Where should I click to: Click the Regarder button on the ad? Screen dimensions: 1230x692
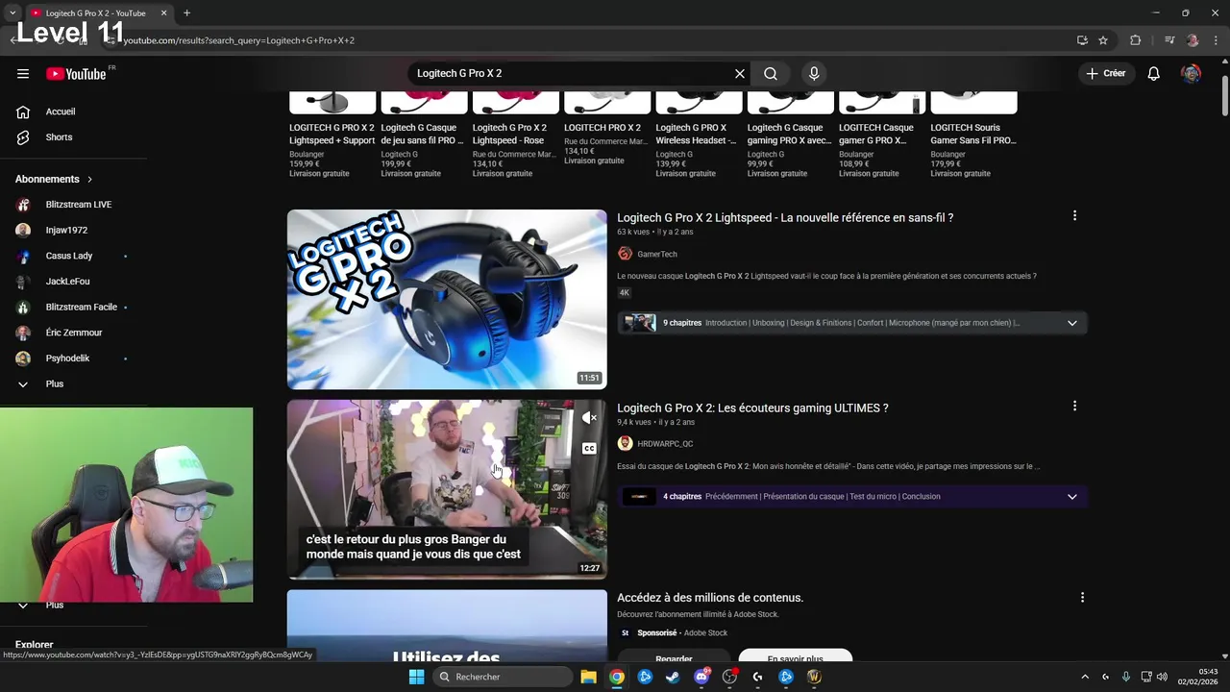[674, 658]
